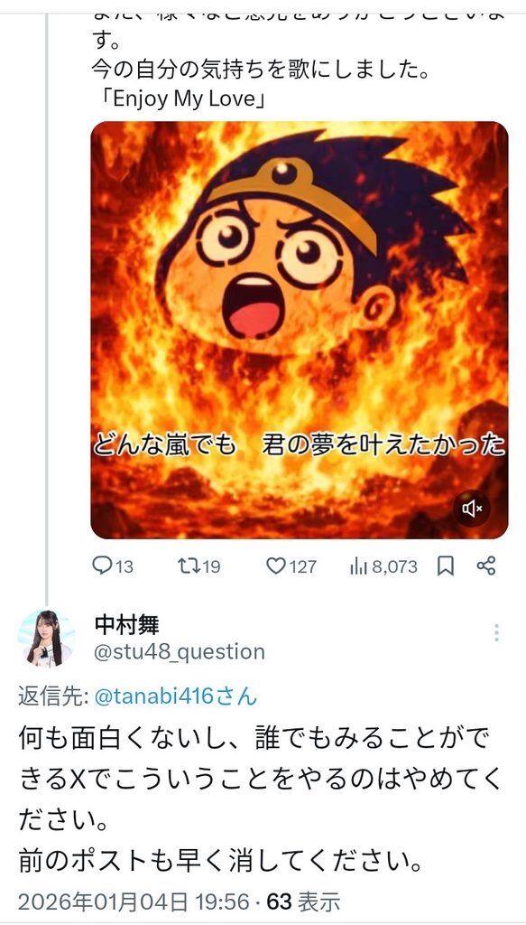
Task: Open the 中村舞 display name
Action: [x=126, y=624]
